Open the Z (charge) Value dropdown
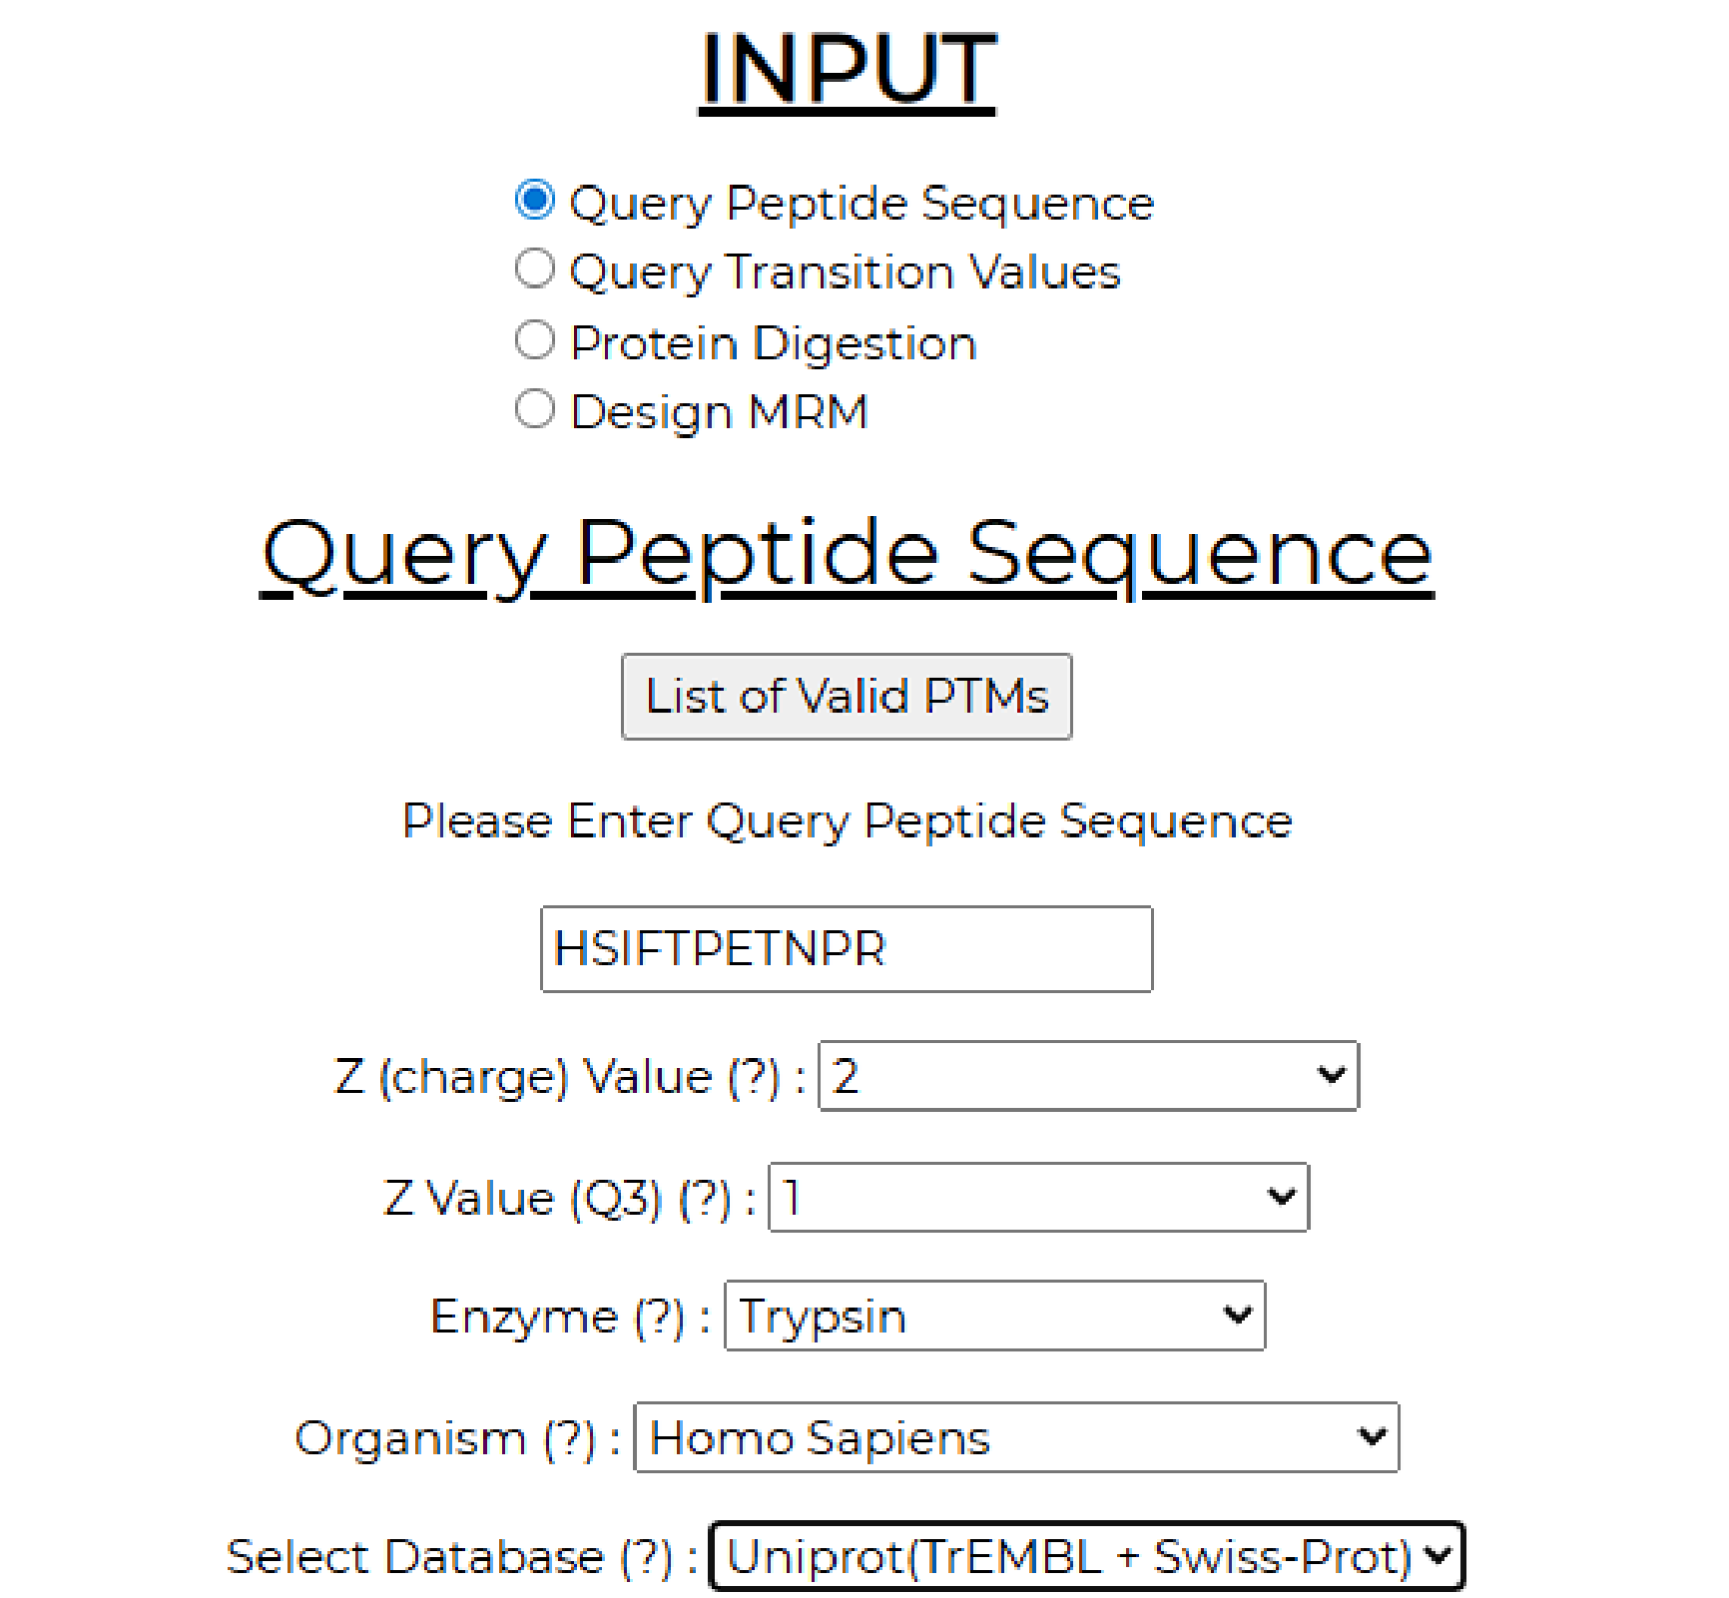Screen dimensions: 1729x1598 point(1088,1076)
